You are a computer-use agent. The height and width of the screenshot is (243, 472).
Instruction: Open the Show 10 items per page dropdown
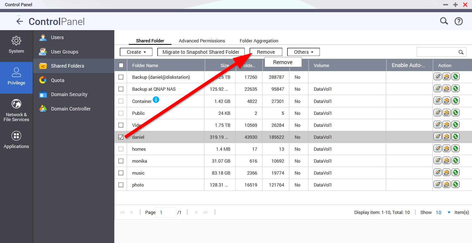(443, 212)
